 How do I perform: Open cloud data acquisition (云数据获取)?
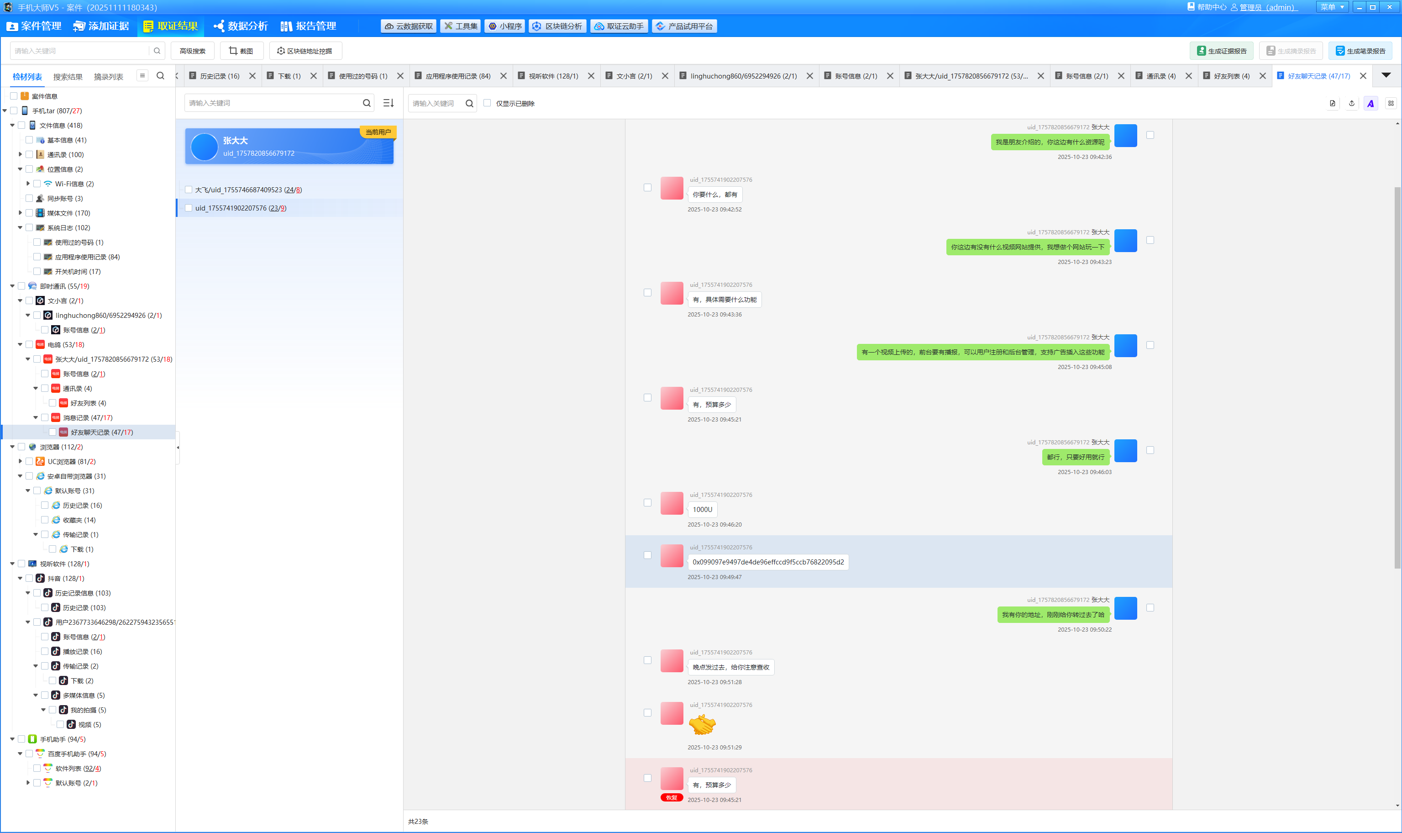(x=409, y=26)
